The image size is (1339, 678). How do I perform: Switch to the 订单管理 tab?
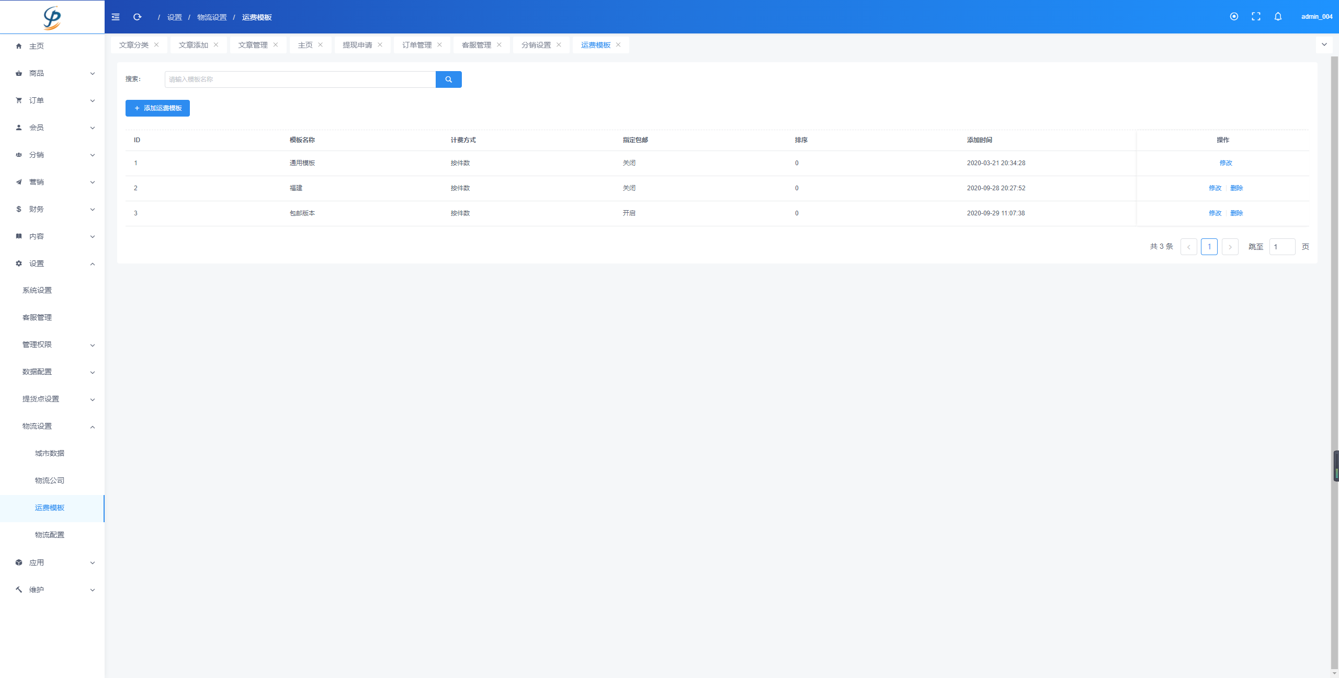pos(417,45)
